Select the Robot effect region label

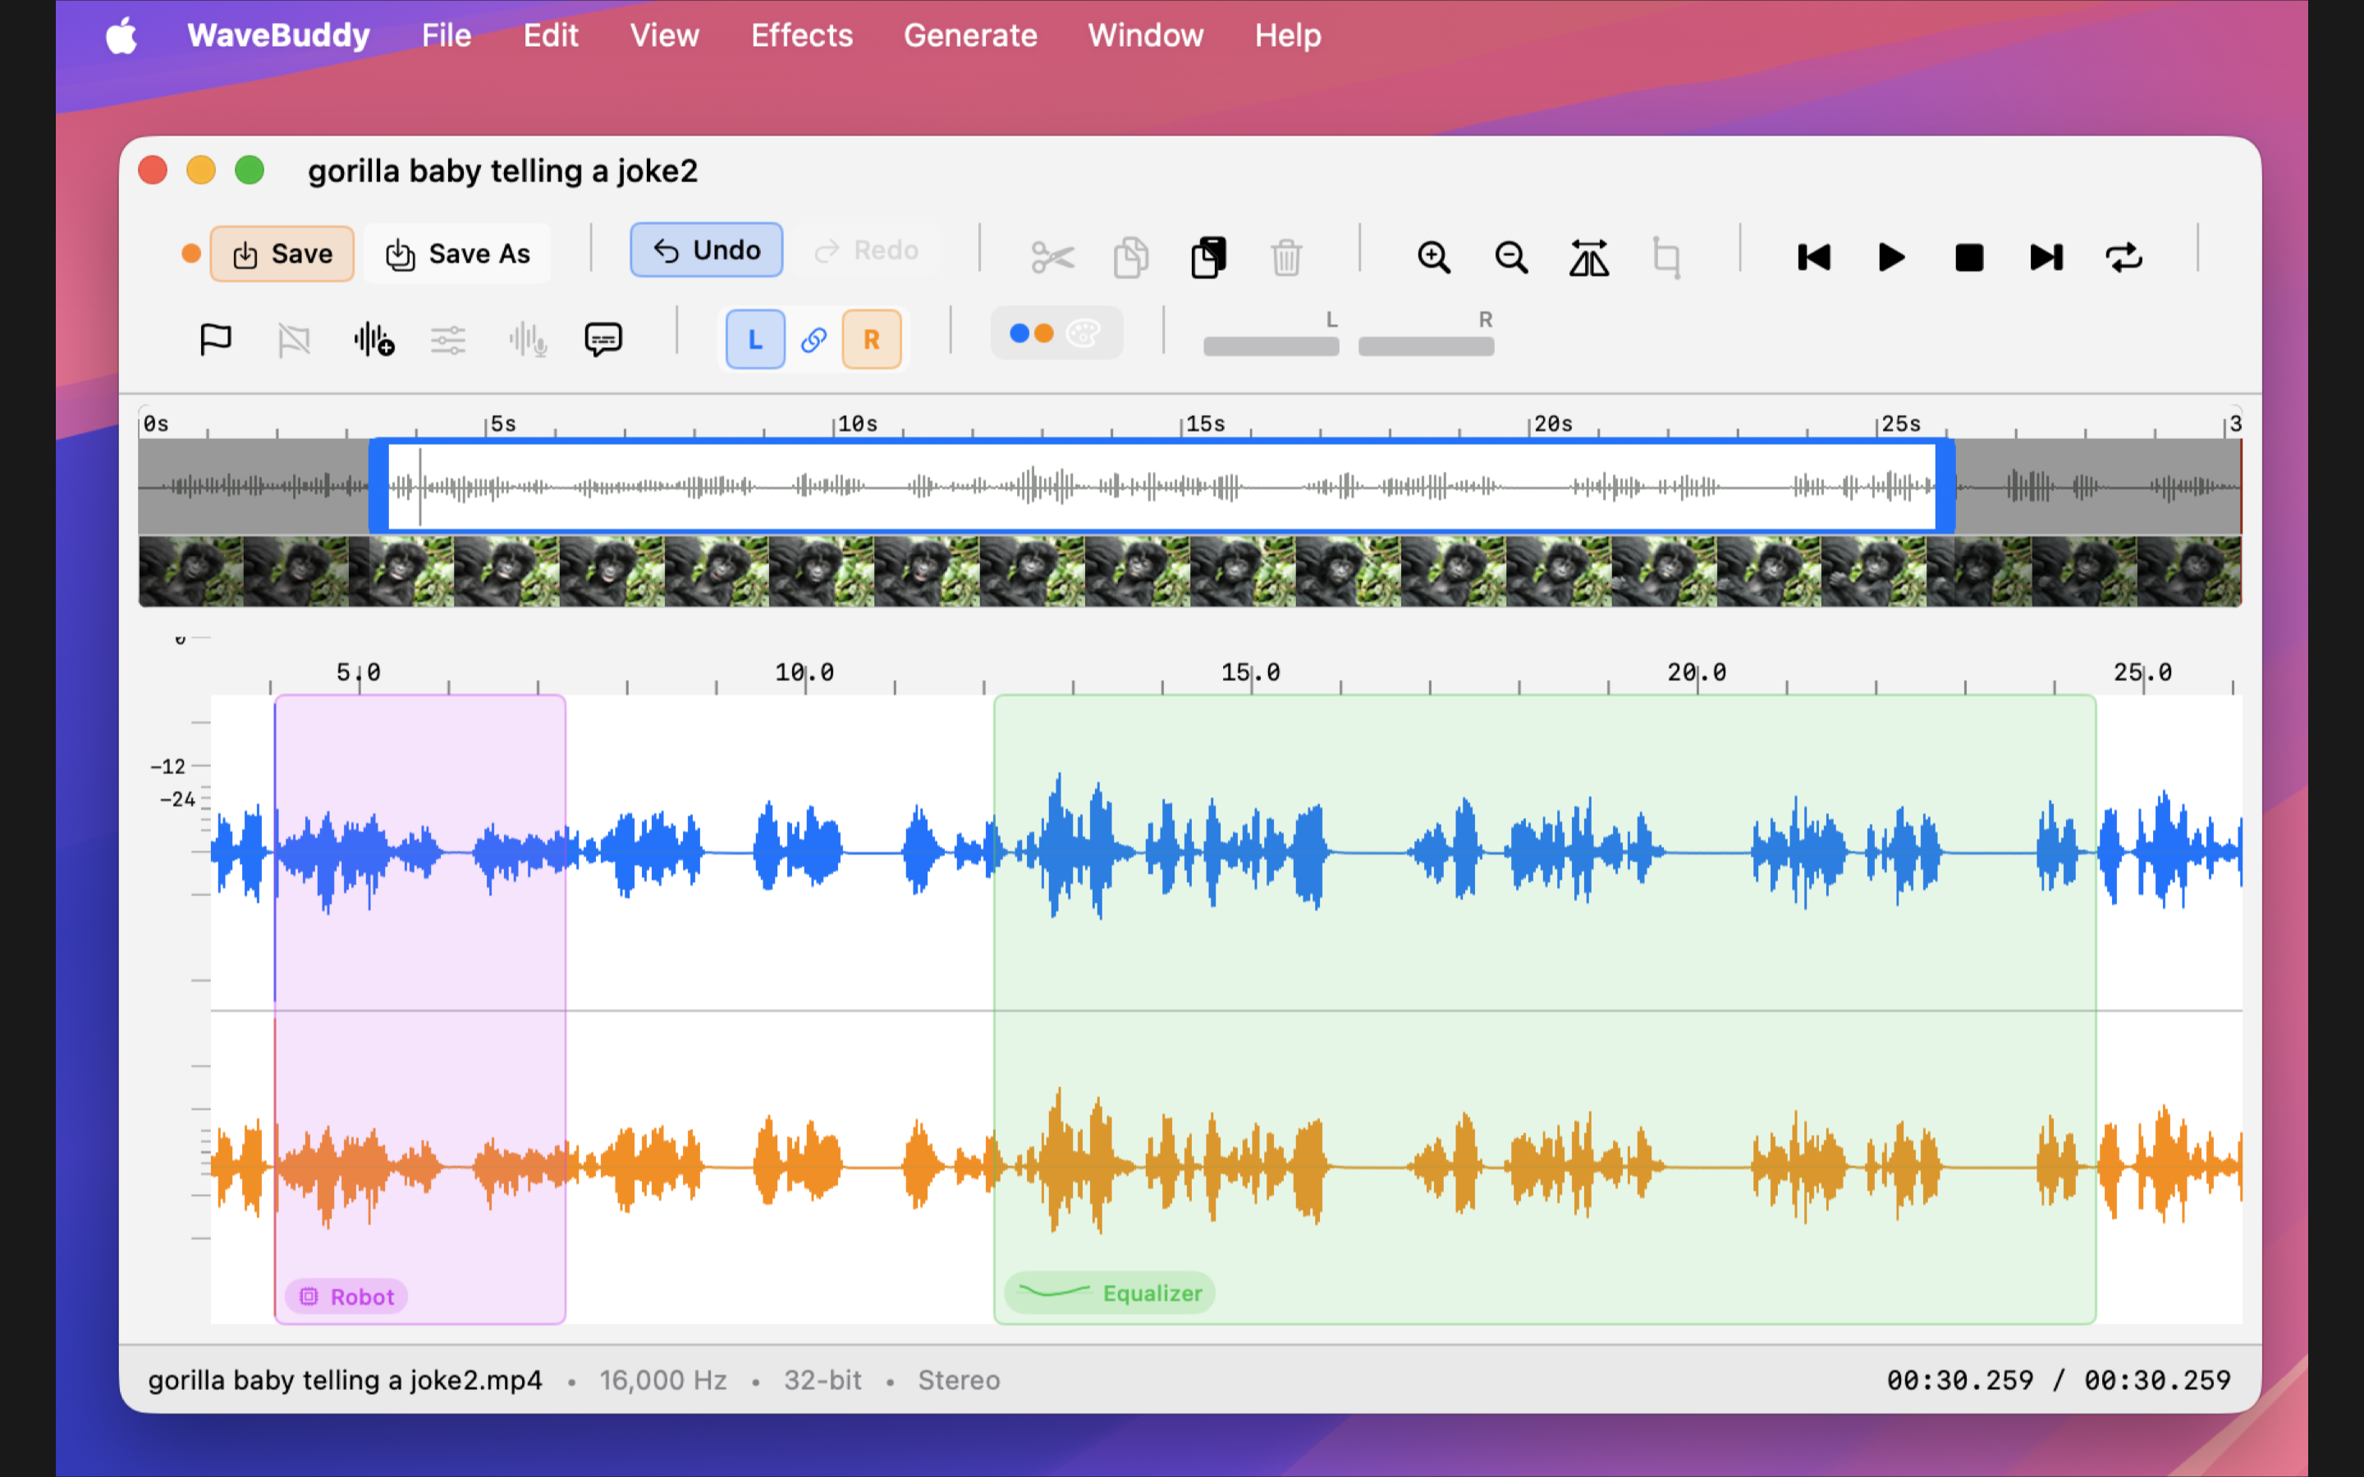coord(346,1296)
